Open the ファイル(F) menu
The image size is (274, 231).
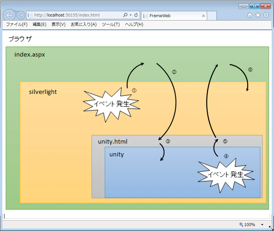[x=17, y=24]
